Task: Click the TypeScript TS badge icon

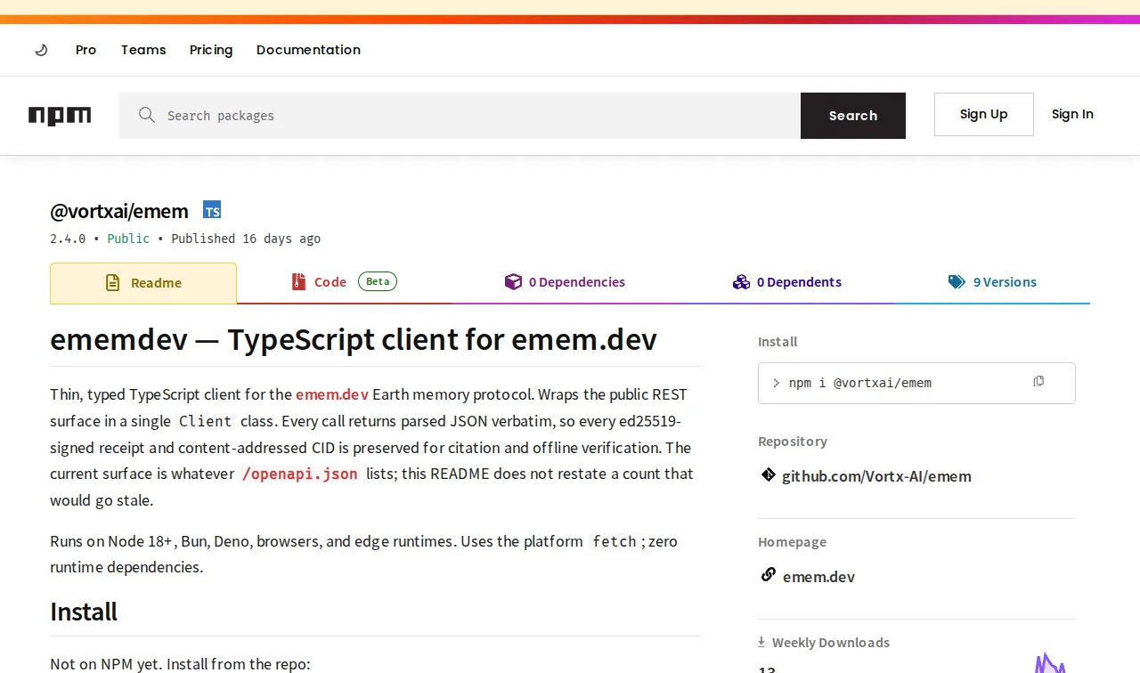Action: click(x=212, y=210)
